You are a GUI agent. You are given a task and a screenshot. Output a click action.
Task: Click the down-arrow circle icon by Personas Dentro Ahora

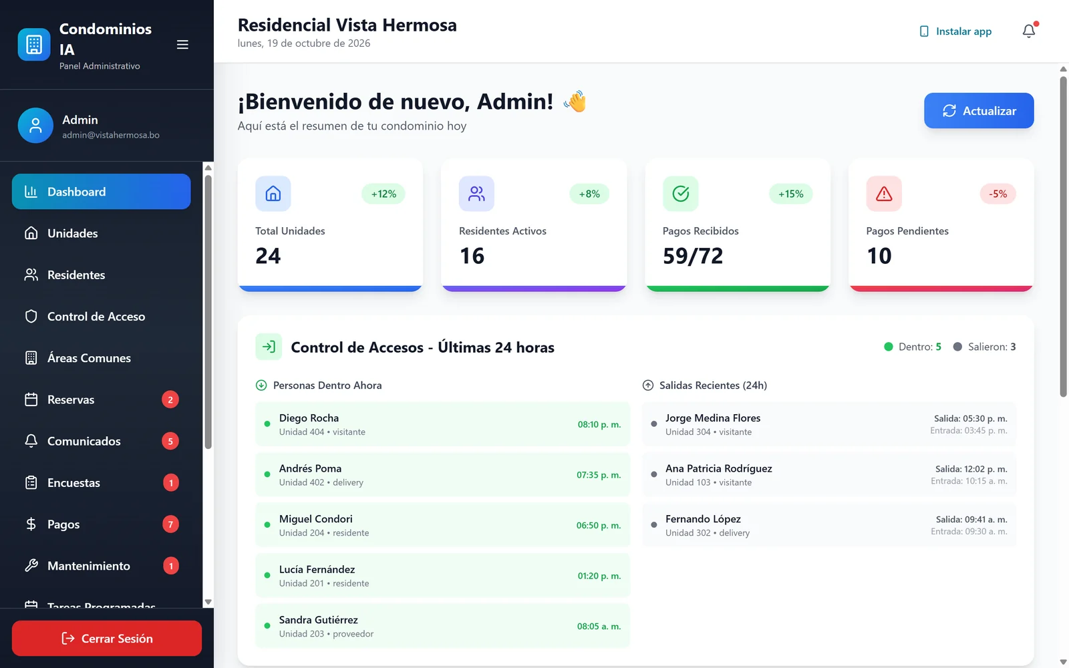click(261, 385)
